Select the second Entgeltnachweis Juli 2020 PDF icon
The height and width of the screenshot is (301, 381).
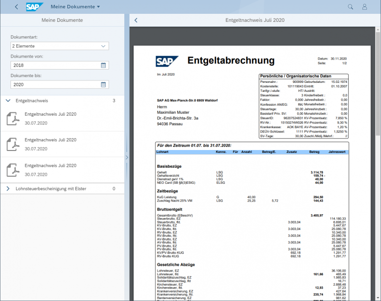(x=13, y=144)
